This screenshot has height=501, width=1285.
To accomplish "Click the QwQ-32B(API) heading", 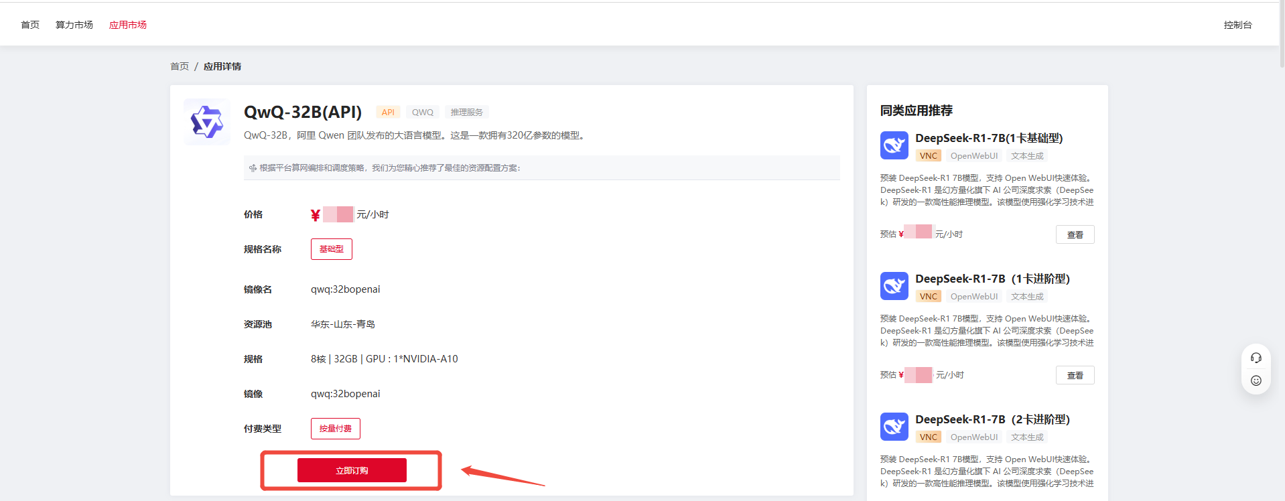I will point(303,112).
